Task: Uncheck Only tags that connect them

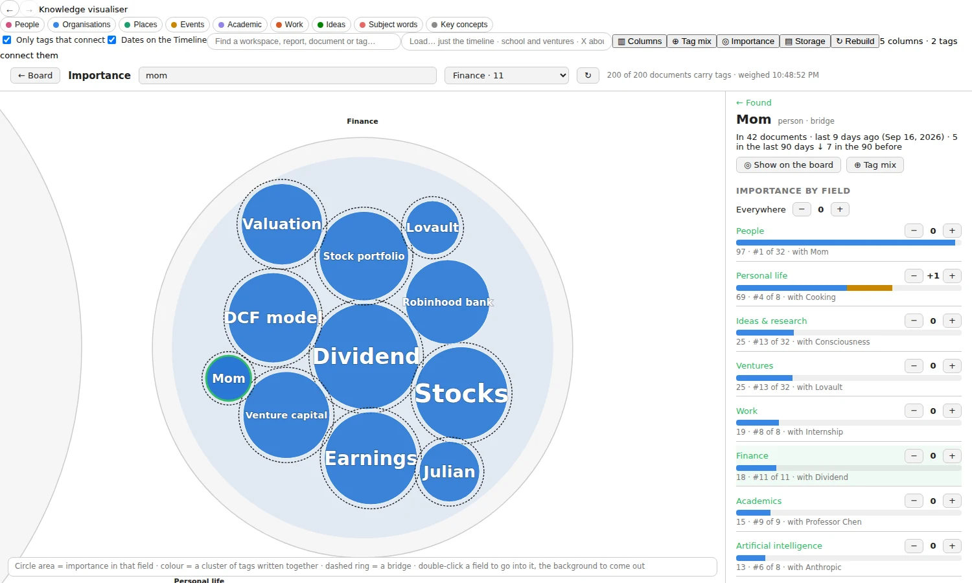Action: 7,40
